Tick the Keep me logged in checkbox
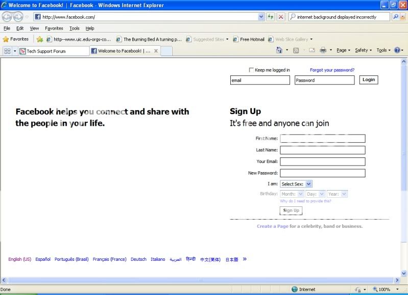This screenshot has height=295, width=408. click(251, 70)
